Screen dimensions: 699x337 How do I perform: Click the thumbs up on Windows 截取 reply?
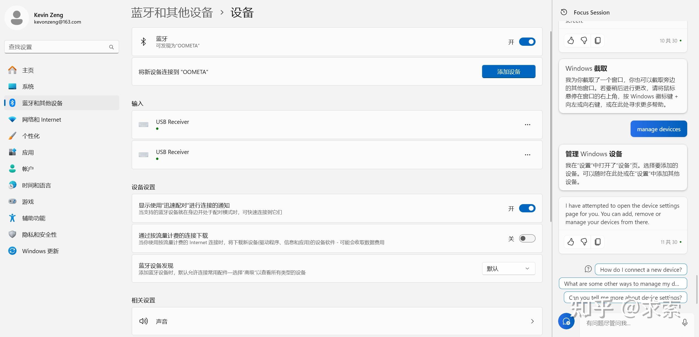tap(570, 40)
